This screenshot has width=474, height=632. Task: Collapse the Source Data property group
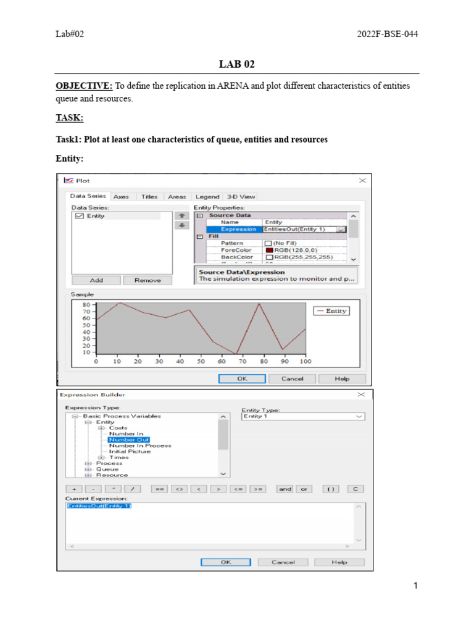click(x=199, y=215)
